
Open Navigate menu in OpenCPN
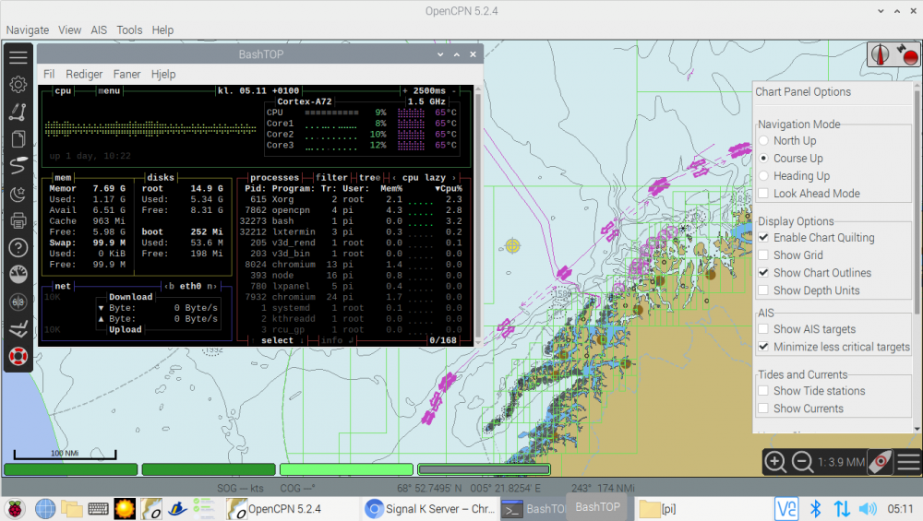(x=28, y=30)
